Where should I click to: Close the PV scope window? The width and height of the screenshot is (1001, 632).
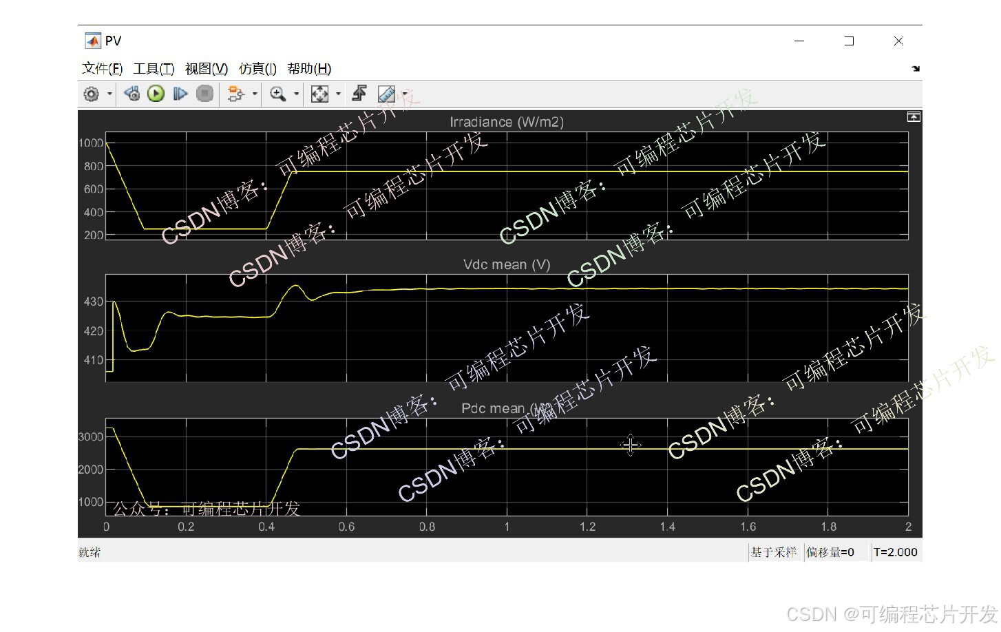pos(898,41)
